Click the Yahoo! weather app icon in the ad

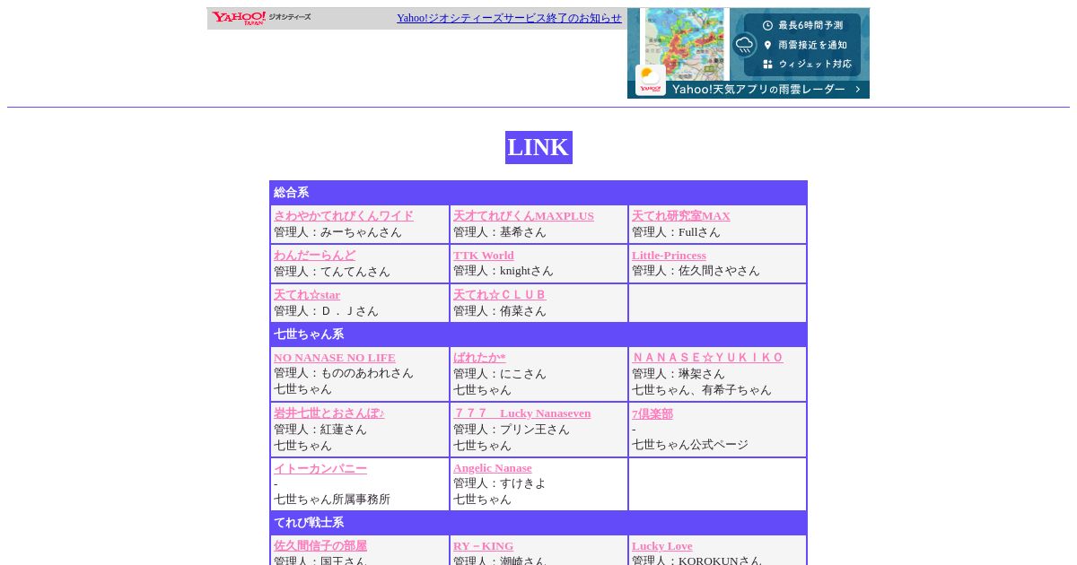(651, 80)
